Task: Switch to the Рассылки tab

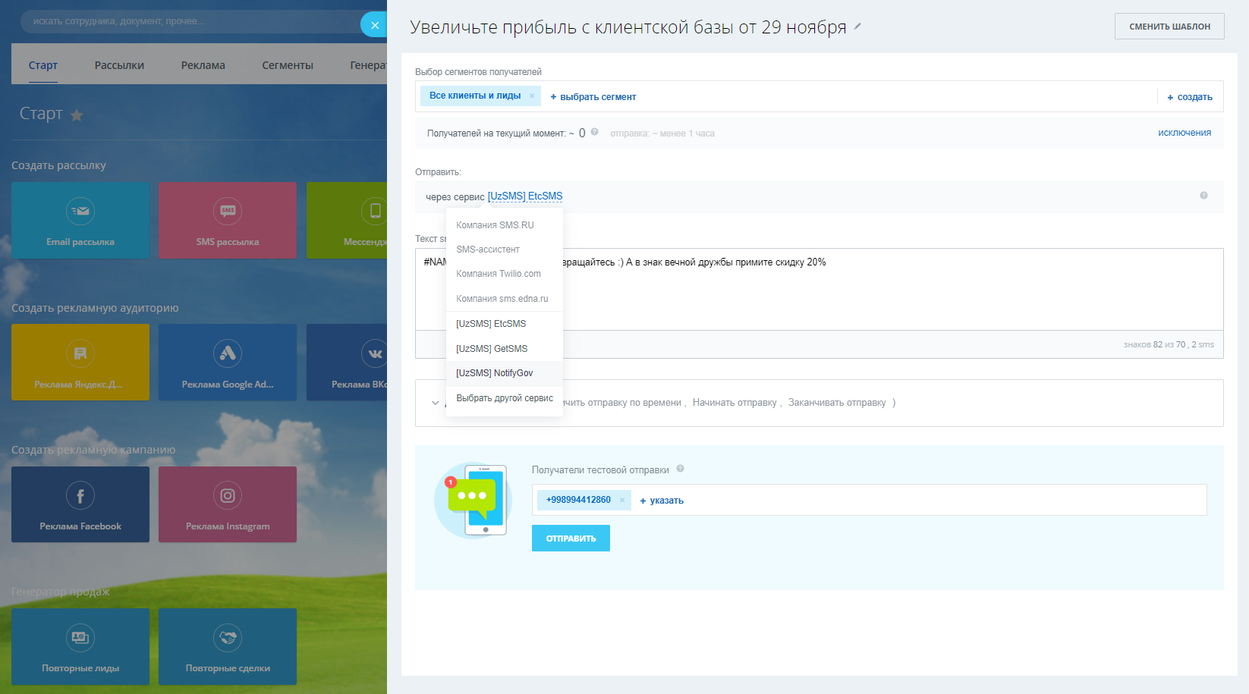Action: point(119,65)
